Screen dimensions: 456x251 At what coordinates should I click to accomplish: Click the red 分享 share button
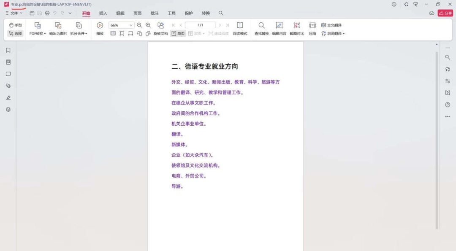pyautogui.click(x=445, y=13)
